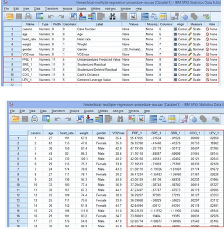The image size is (224, 229).
Task: Select Measure cell for gender variable
Action: click(x=196, y=50)
